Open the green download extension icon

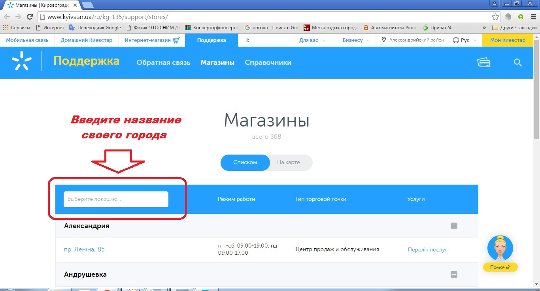(x=521, y=17)
